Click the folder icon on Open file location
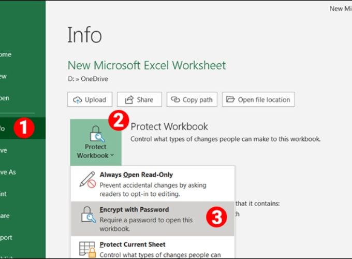 [230, 99]
